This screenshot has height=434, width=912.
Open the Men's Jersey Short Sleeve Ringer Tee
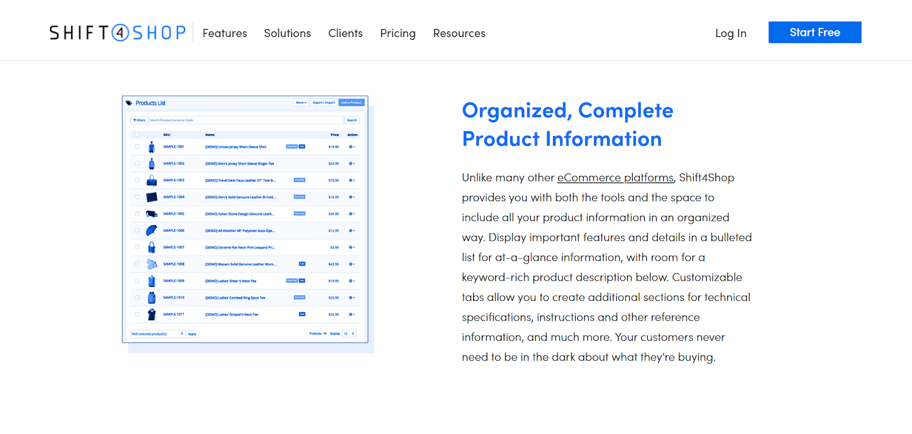tap(239, 163)
